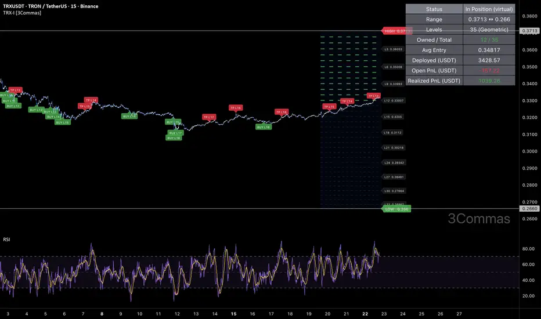Viewport: 541px width, 319px height.
Task: Select the 0.3500 price axis label
Action: click(x=529, y=67)
